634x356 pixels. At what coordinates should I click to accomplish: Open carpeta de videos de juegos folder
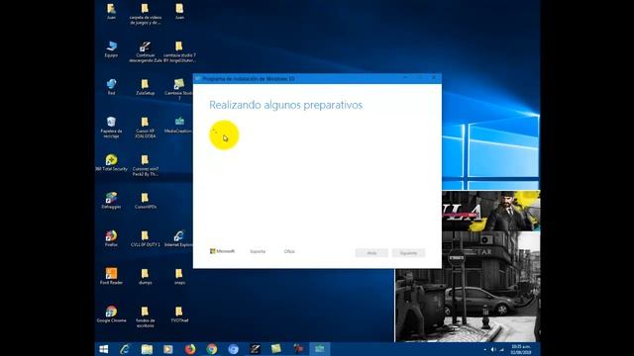point(146,13)
